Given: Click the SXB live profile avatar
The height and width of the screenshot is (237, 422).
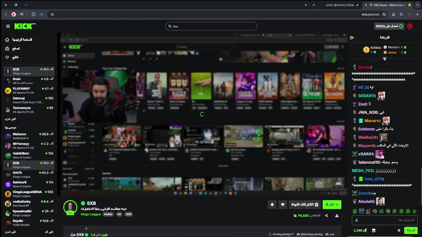Looking at the screenshot, I should [x=70, y=207].
